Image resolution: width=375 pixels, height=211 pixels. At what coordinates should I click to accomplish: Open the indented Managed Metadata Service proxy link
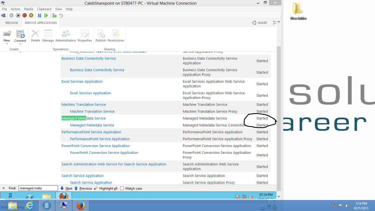pos(92,125)
